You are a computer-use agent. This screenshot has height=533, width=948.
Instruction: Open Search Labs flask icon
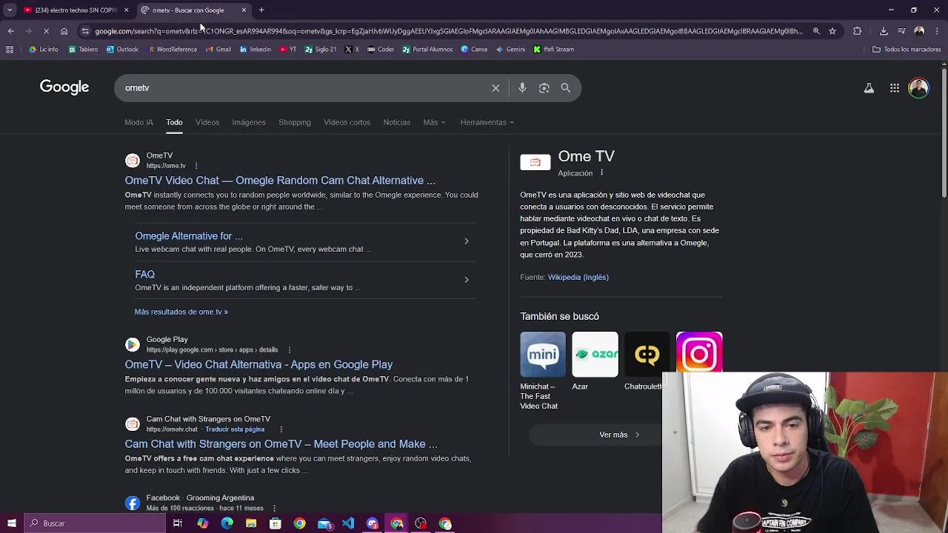(869, 88)
